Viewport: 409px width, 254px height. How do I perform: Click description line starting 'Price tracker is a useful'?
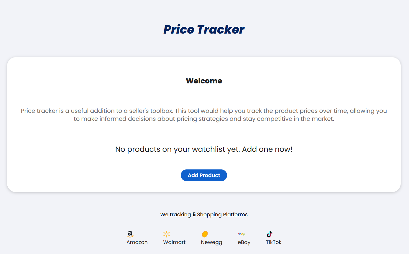(204, 111)
